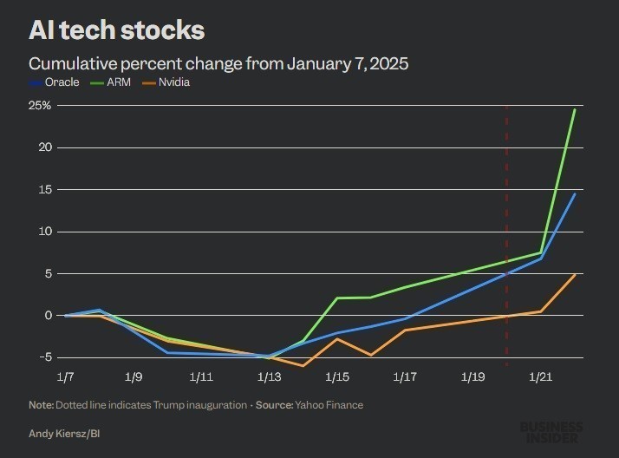Image resolution: width=619 pixels, height=458 pixels.
Task: Click the Business Insider watermark logo
Action: pyautogui.click(x=551, y=431)
